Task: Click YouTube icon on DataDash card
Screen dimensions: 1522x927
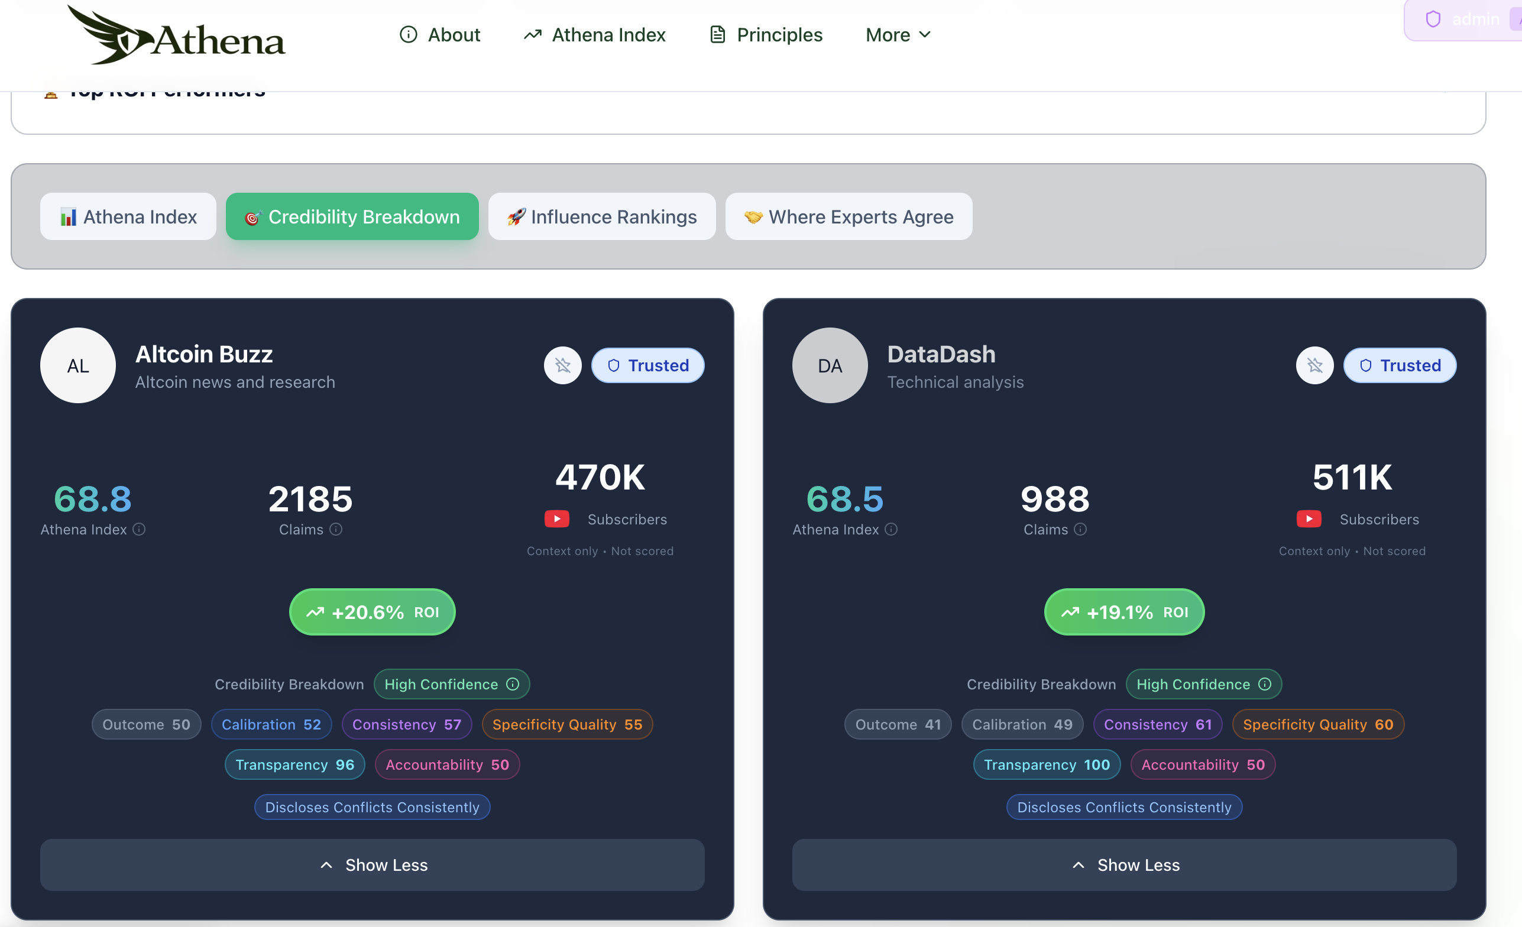Action: pos(1309,518)
